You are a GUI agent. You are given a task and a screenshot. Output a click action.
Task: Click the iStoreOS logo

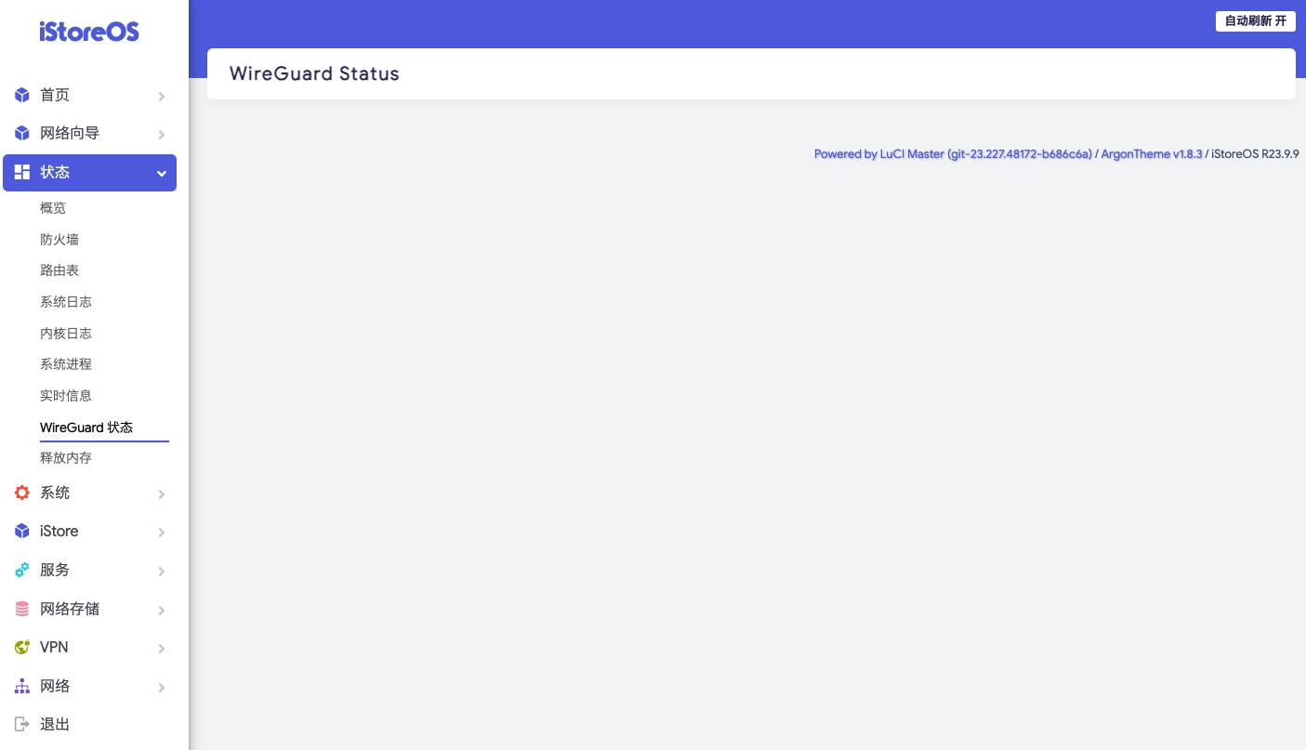89,32
